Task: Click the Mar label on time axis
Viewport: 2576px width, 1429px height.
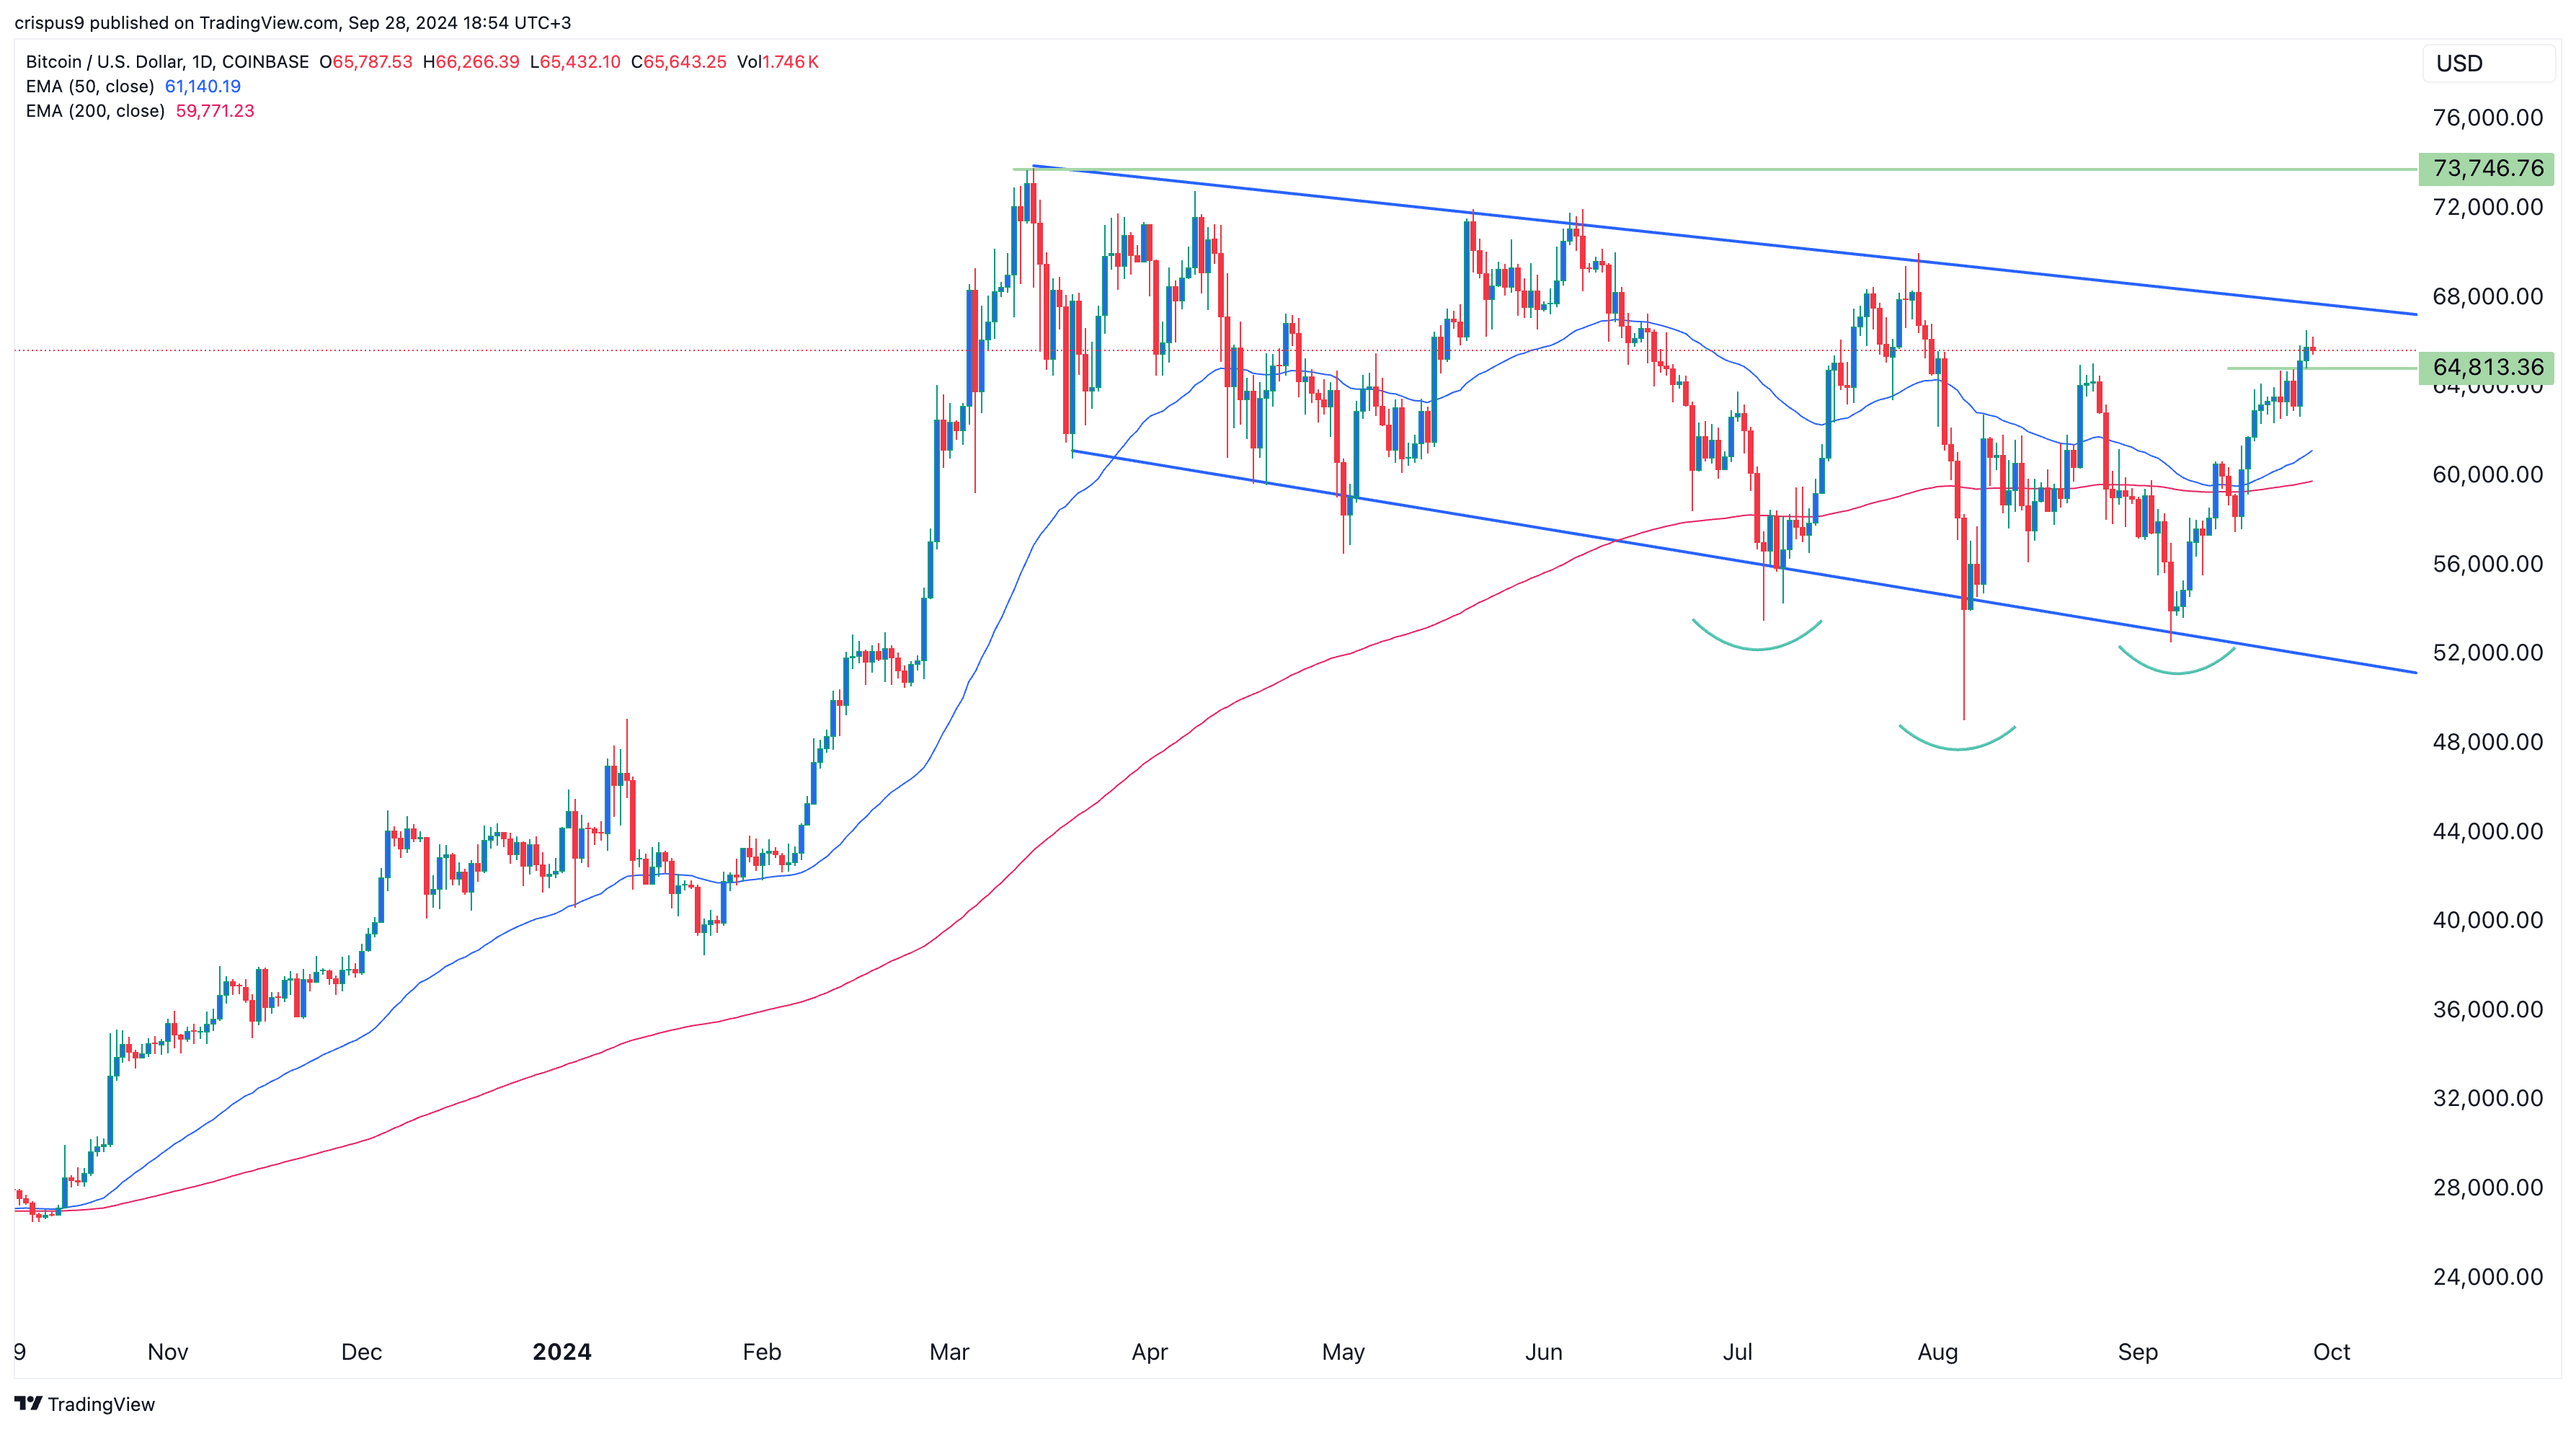Action: pos(949,1352)
